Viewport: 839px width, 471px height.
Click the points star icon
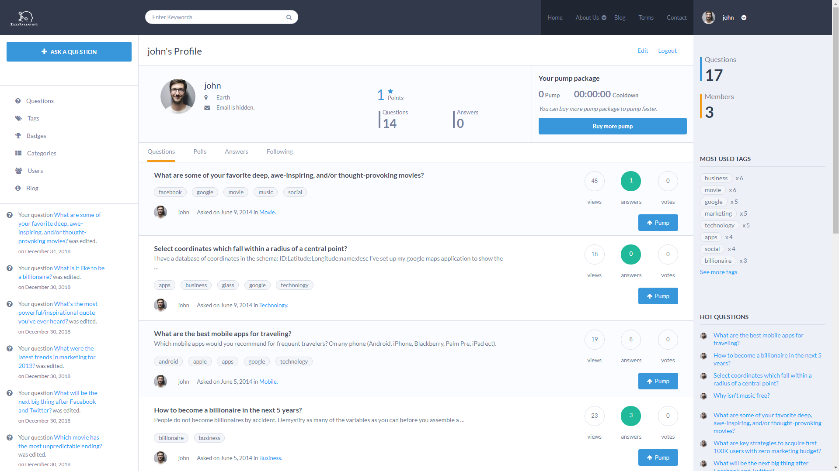(x=390, y=91)
